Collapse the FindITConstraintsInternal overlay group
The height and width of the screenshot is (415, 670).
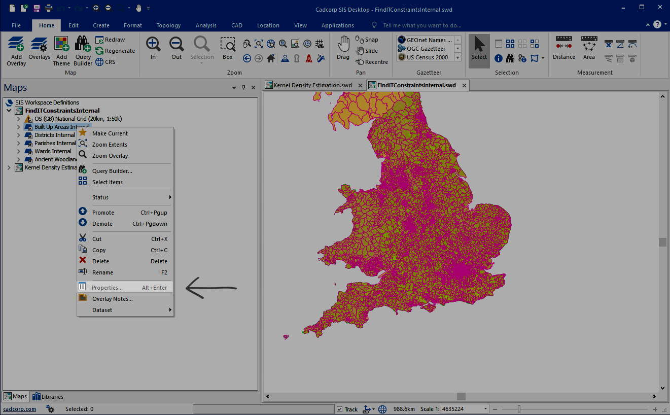tap(9, 110)
